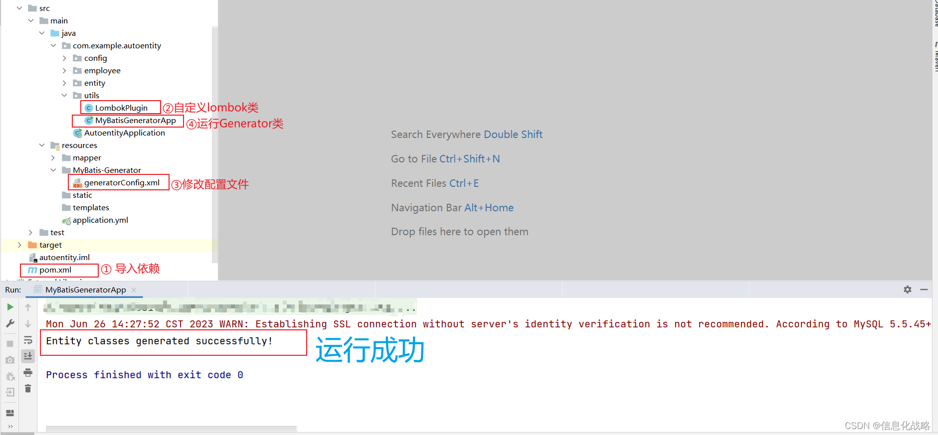Select generatorConfig.xml file
The height and width of the screenshot is (435, 938).
coord(122,182)
